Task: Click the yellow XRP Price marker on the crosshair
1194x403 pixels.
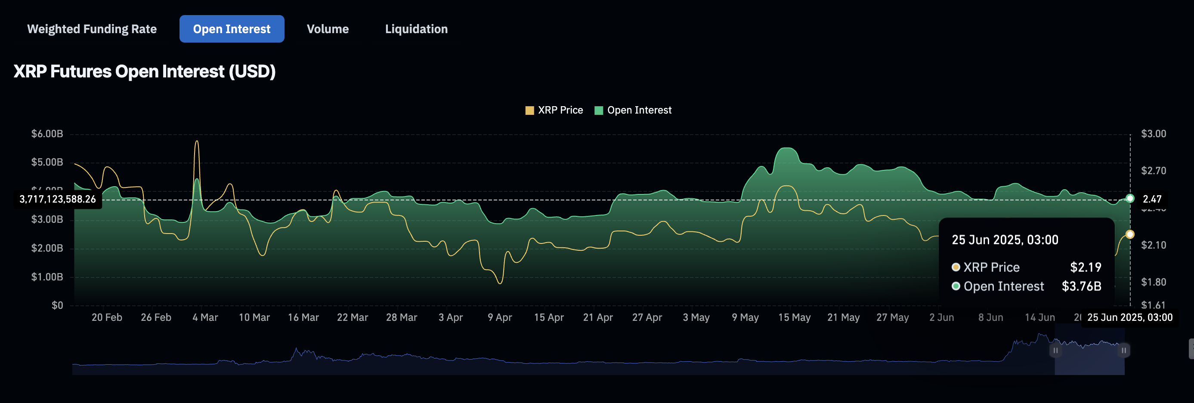Action: [1130, 234]
